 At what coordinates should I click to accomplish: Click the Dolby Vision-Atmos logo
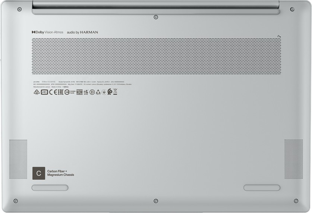coord(47,32)
